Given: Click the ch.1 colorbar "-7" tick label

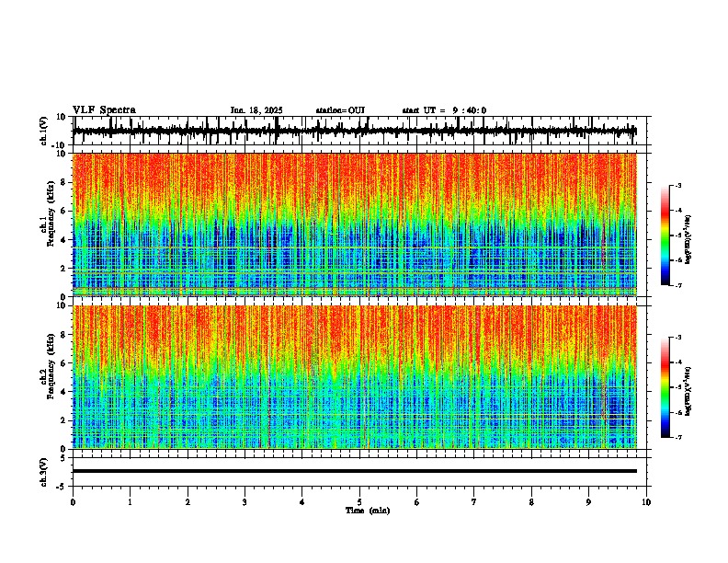Looking at the screenshot, I should click(677, 285).
